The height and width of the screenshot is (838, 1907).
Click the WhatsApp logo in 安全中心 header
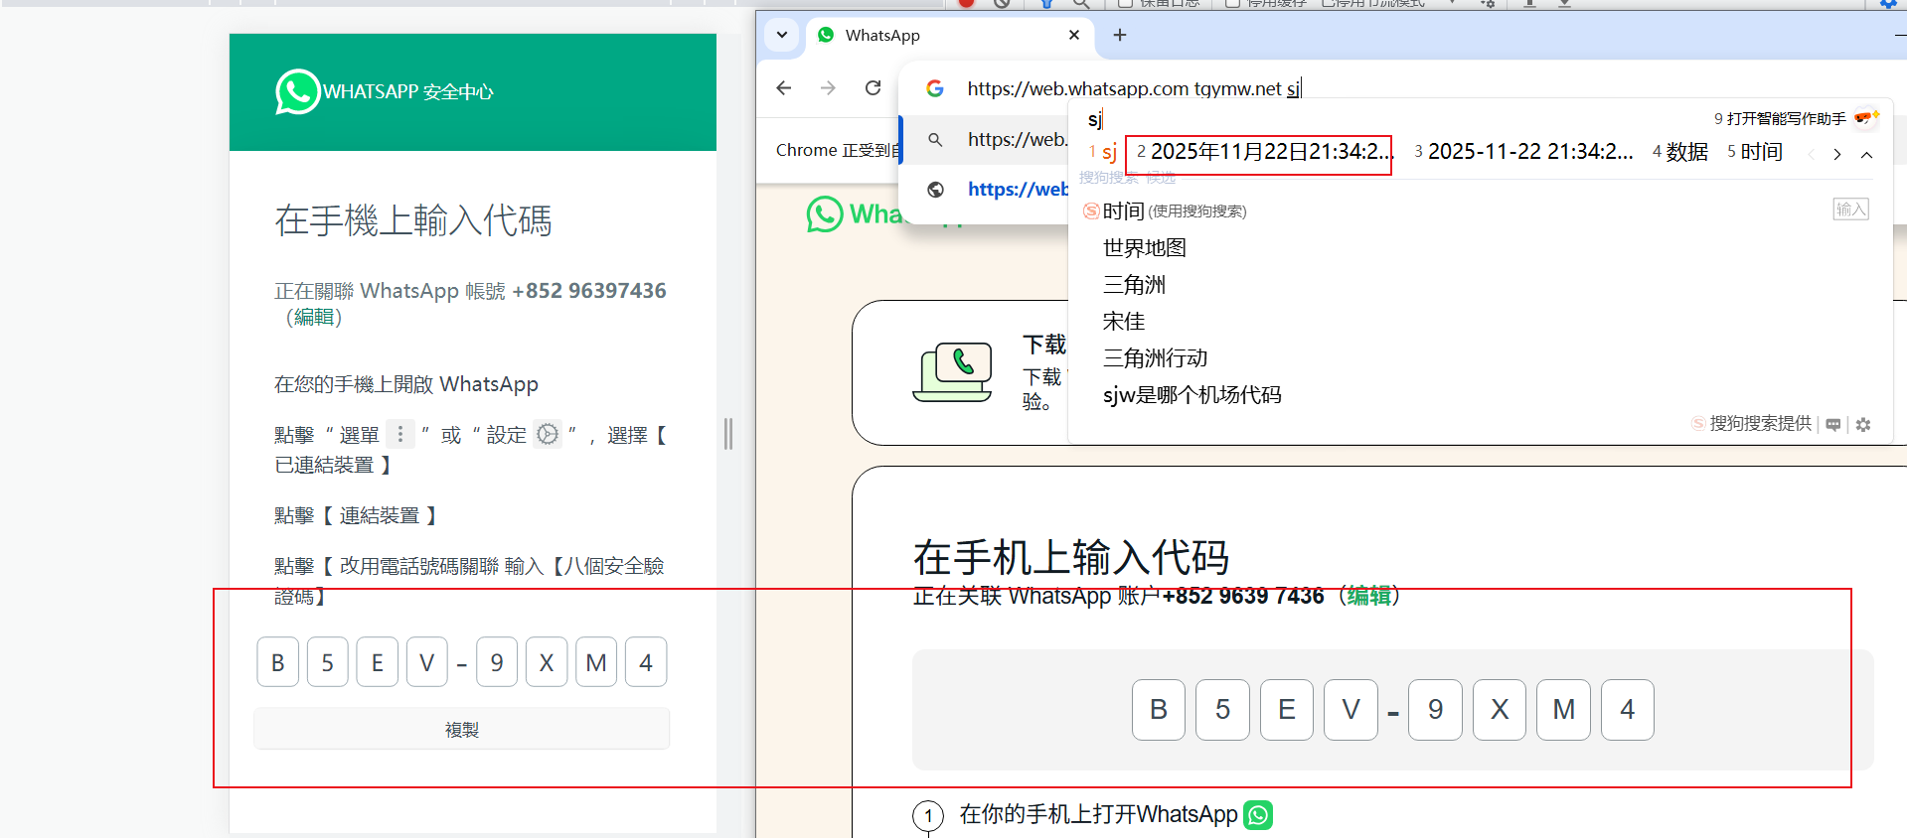point(297,92)
